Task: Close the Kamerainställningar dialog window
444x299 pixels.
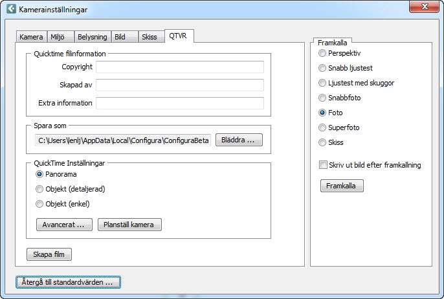Action: coord(424,7)
